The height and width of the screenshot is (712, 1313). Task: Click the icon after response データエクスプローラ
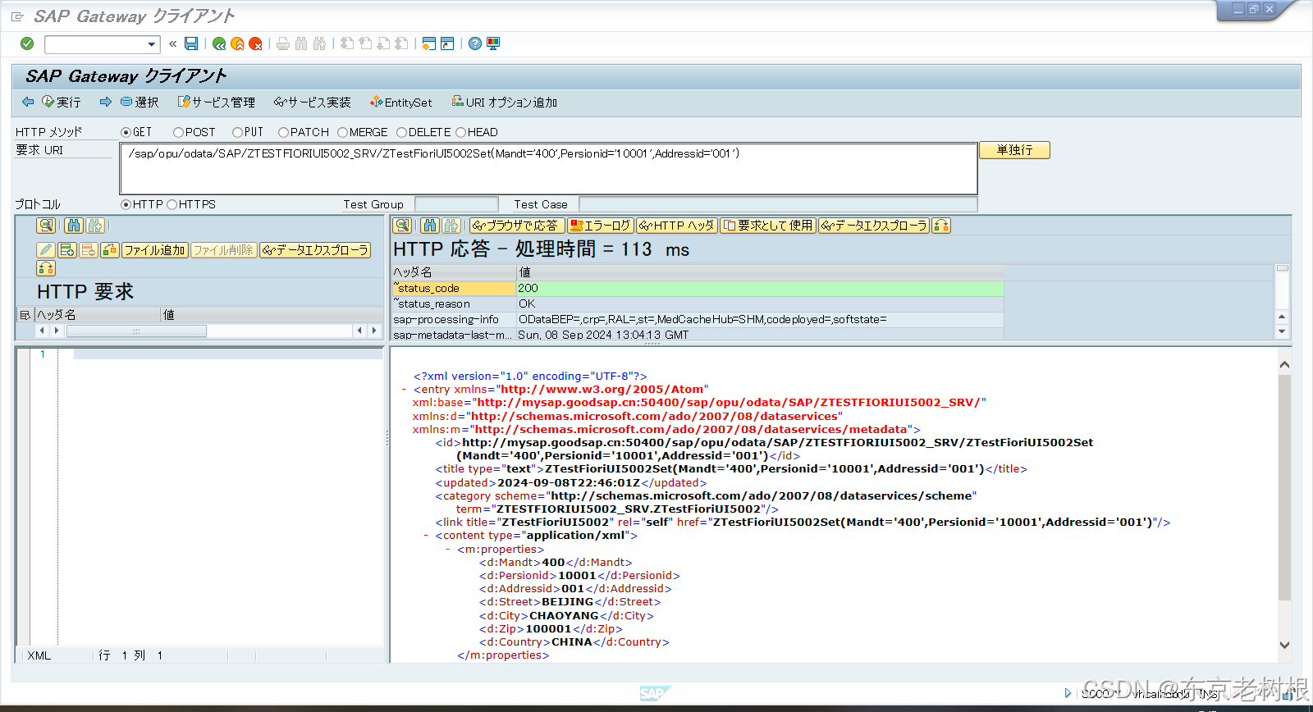[941, 225]
